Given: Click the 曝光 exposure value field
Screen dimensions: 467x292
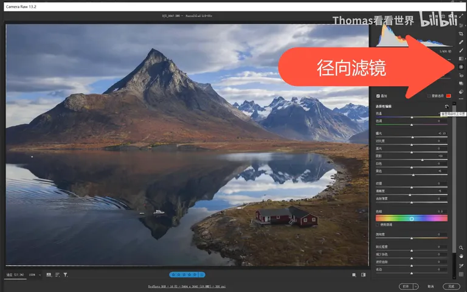Looking at the screenshot, I should [441, 133].
